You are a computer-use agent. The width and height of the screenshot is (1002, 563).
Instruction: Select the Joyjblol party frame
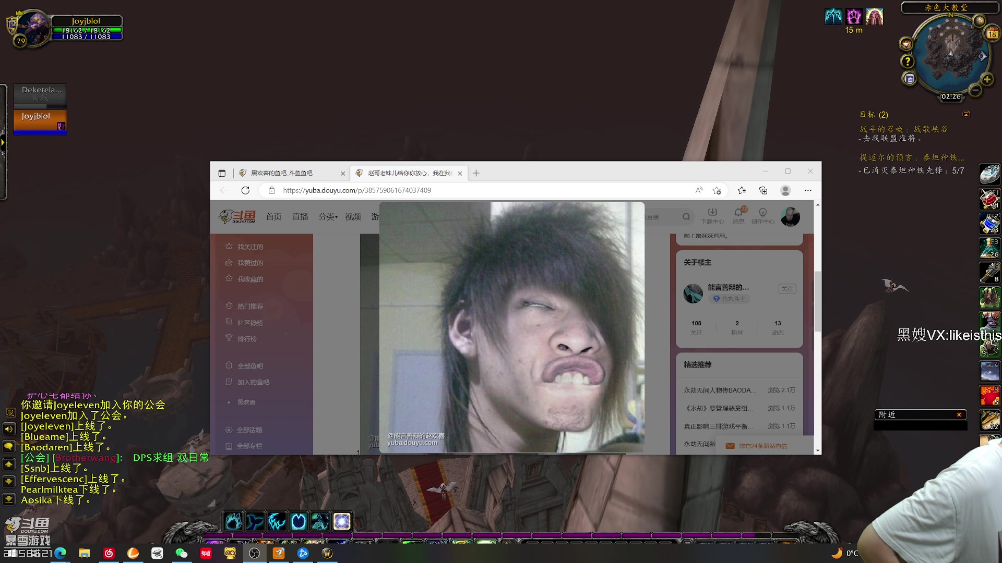40,122
